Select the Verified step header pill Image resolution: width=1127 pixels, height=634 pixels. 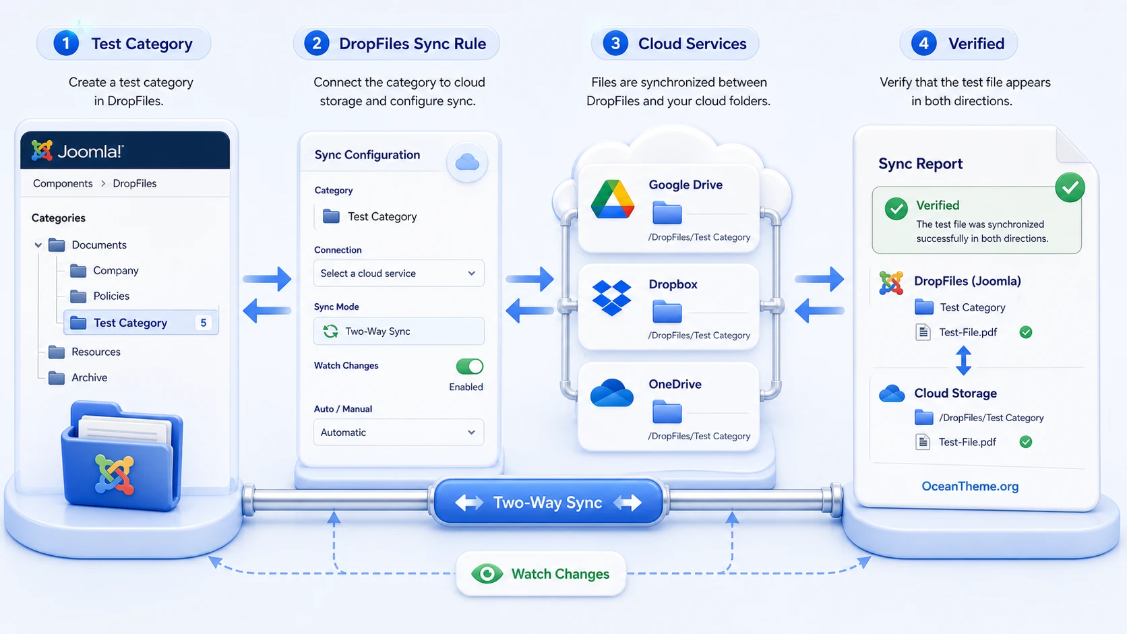(958, 44)
